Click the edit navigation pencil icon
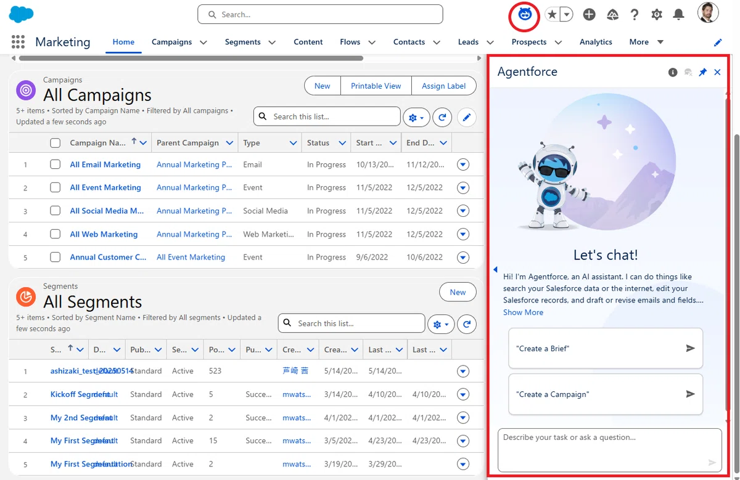Image resolution: width=740 pixels, height=480 pixels. pyautogui.click(x=718, y=43)
